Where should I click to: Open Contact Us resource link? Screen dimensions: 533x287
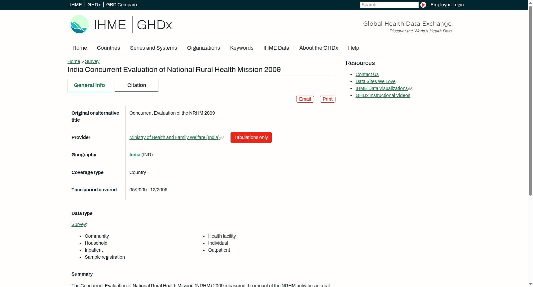(x=367, y=74)
